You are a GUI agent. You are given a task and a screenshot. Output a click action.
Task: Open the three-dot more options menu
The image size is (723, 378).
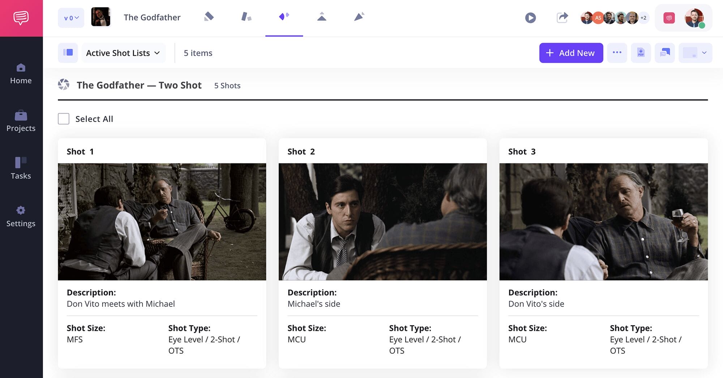point(617,53)
